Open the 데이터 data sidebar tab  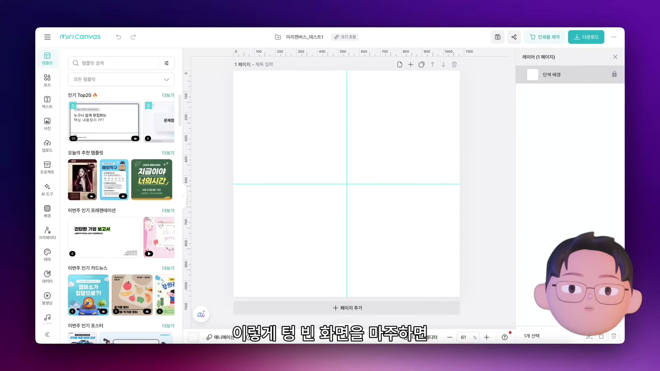(47, 277)
